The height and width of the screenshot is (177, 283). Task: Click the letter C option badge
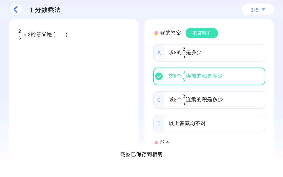click(x=159, y=100)
